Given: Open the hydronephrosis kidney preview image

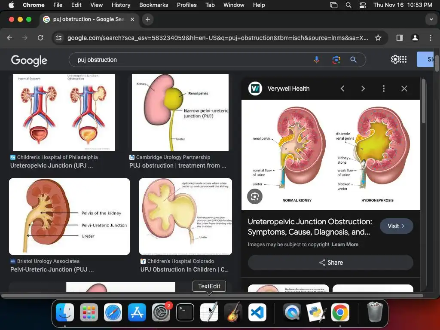Looking at the screenshot, I should tap(331, 155).
